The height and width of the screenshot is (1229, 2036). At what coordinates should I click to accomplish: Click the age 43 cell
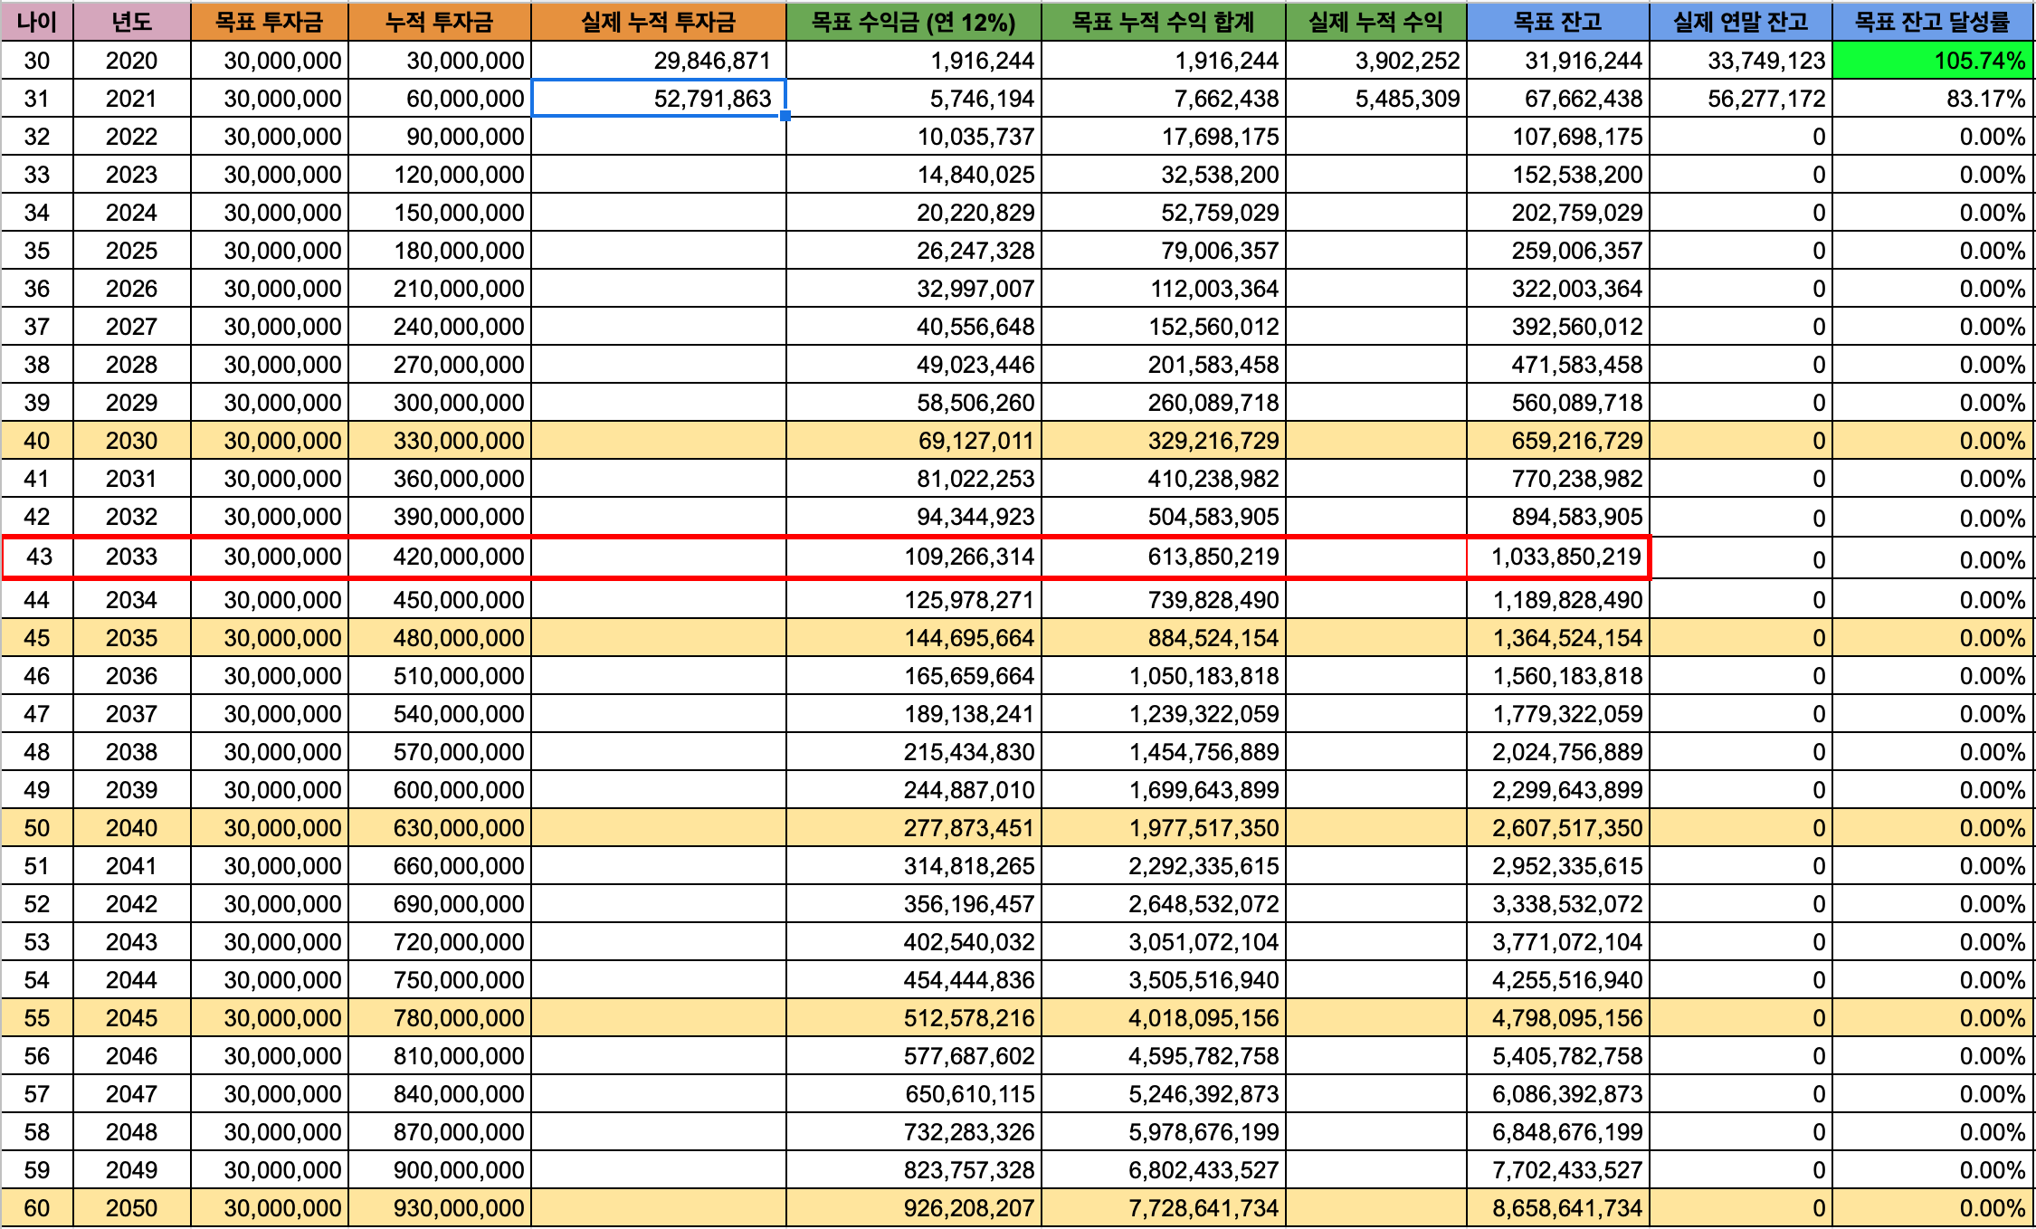pos(38,557)
